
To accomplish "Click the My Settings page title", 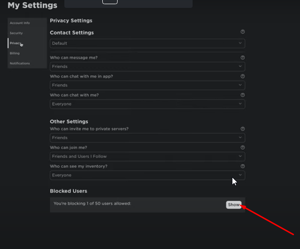I will 32,5.
